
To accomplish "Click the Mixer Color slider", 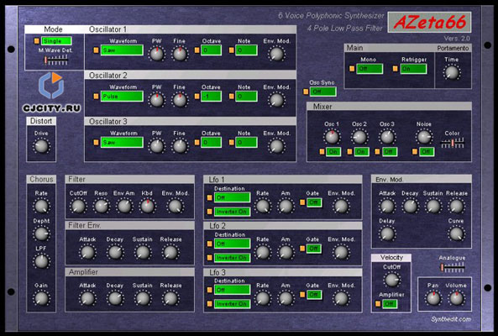I will point(453,143).
